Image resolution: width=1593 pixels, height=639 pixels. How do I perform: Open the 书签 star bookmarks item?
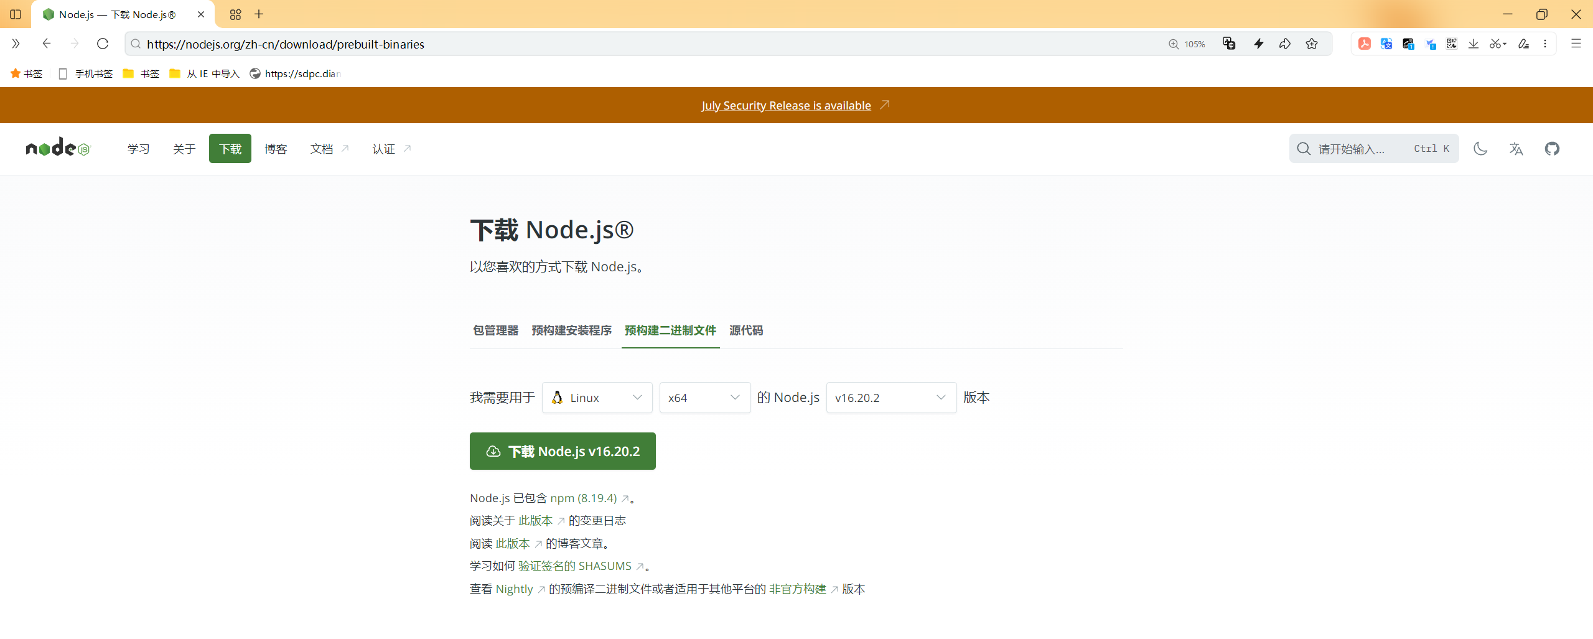pos(26,73)
